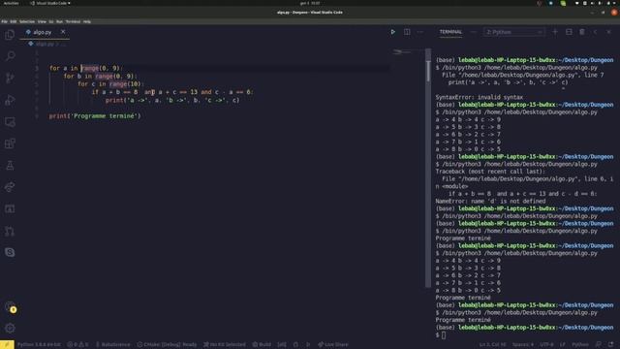Screen dimensions: 620x349
Task: Kill terminal with trash icon
Action: tap(582, 32)
